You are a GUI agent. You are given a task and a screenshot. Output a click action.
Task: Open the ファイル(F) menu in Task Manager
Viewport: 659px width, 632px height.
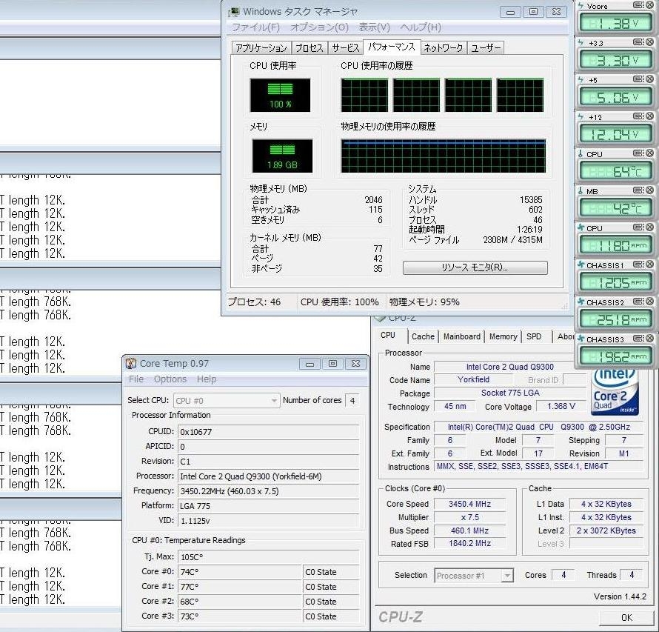point(255,27)
